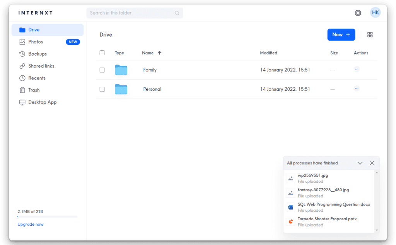Open actions menu for Family folder
The height and width of the screenshot is (245, 396).
(357, 69)
